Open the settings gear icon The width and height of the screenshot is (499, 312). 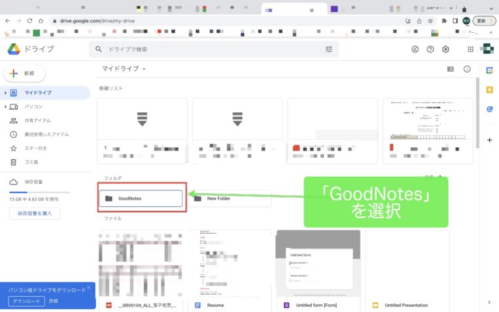coord(446,49)
